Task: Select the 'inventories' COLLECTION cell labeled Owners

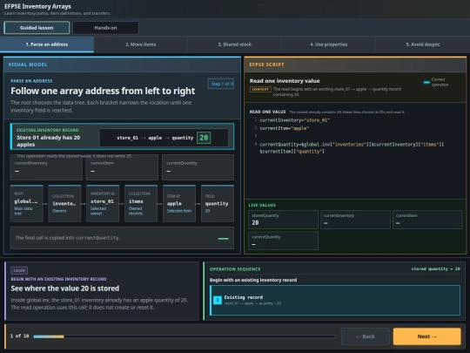Action: [x=64, y=203]
